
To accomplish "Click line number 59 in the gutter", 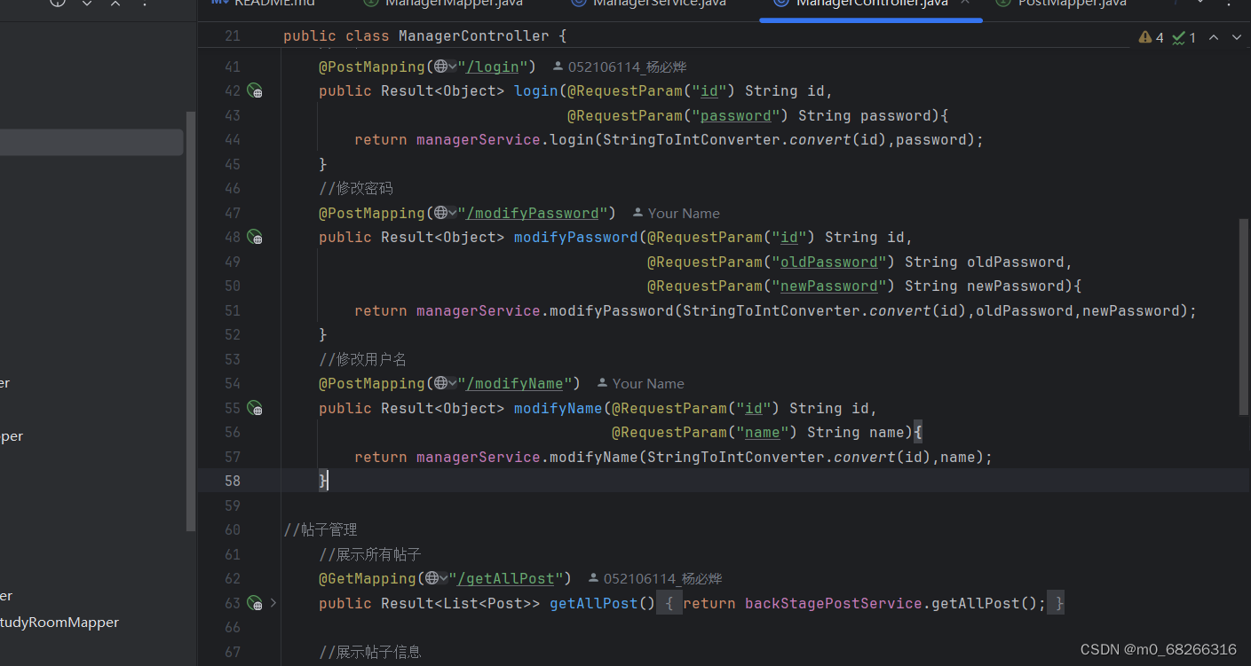I will pyautogui.click(x=232, y=505).
